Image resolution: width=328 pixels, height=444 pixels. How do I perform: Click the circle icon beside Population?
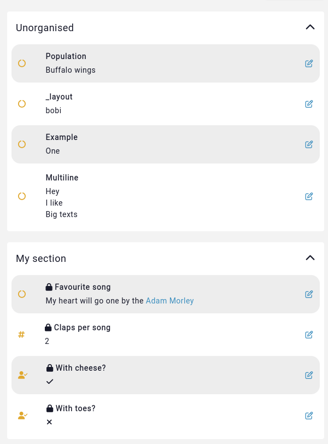point(22,63)
